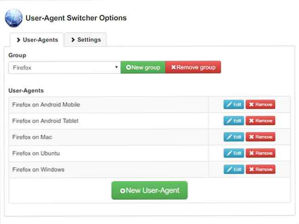Remove the Firefox on Windows entry
This screenshot has height=224, width=299.
(x=260, y=169)
